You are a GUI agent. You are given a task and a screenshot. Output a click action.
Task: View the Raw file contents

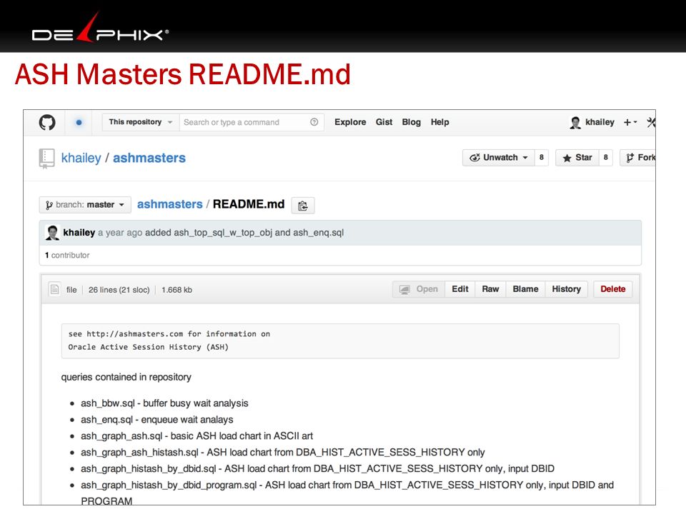click(x=490, y=289)
